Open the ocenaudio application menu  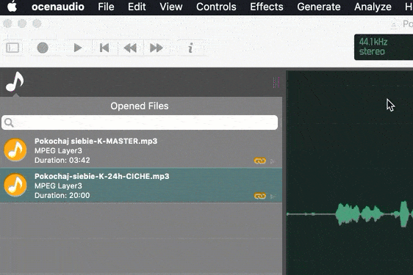click(x=58, y=7)
